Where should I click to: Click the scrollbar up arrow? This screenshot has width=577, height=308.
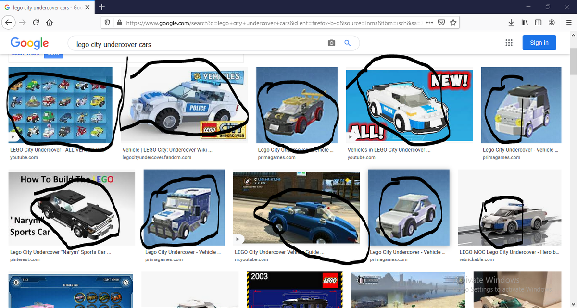pyautogui.click(x=573, y=36)
